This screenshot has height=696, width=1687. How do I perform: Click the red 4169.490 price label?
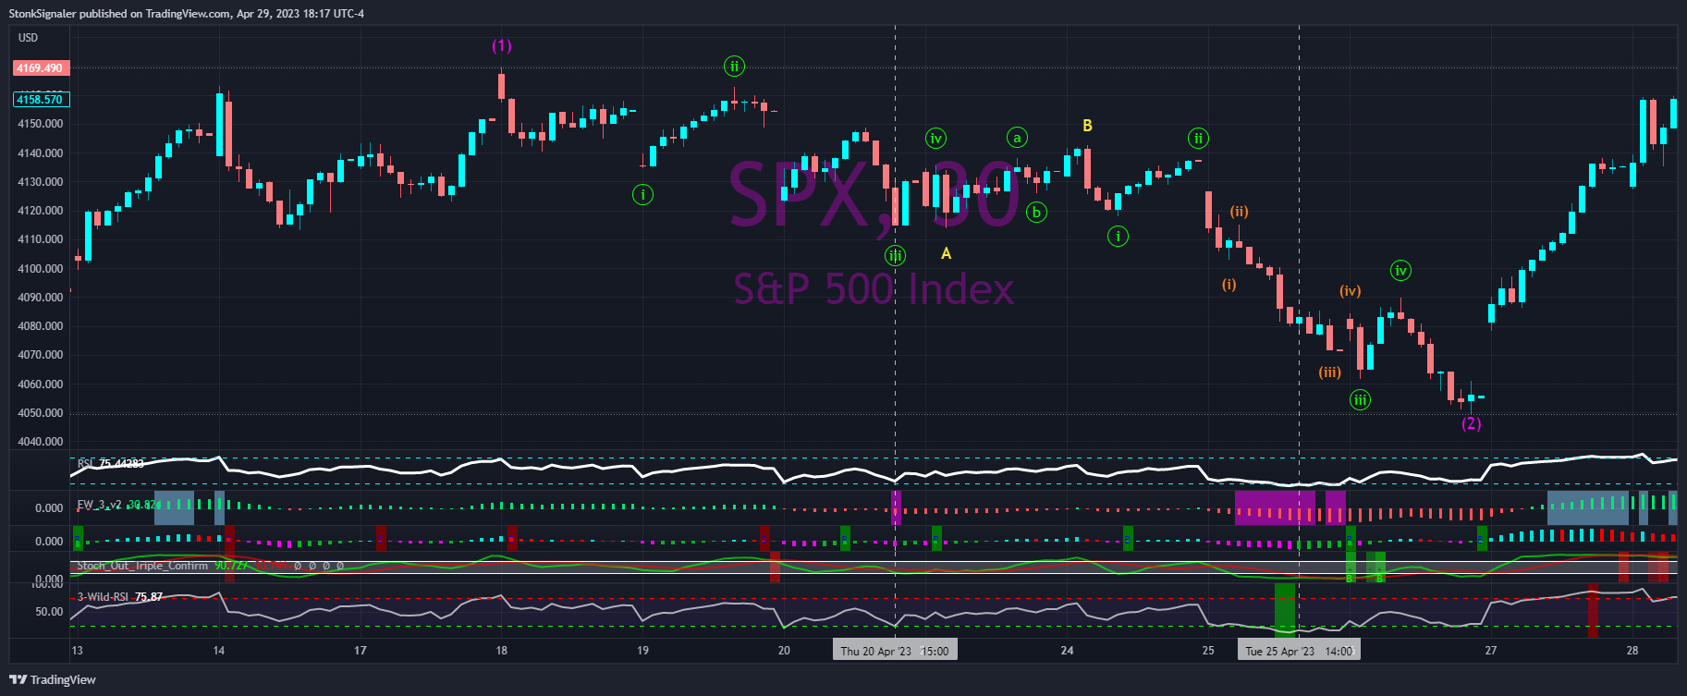(40, 68)
